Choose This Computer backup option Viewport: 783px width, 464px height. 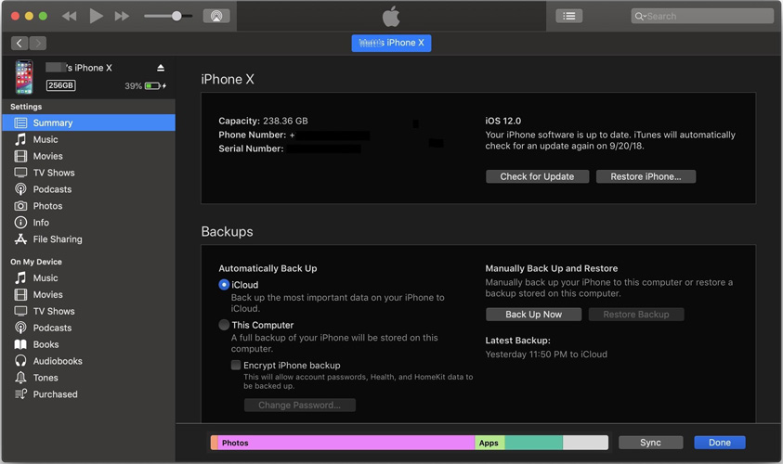click(224, 325)
